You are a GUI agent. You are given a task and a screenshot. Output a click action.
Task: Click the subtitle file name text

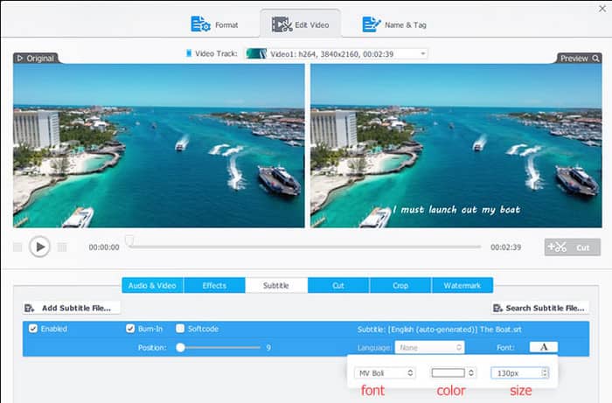click(x=439, y=330)
